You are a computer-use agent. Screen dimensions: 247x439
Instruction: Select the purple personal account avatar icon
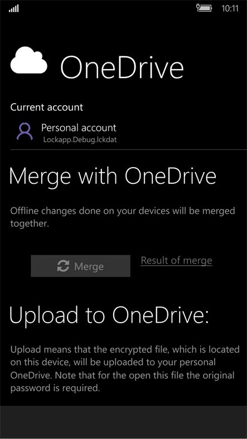25,131
